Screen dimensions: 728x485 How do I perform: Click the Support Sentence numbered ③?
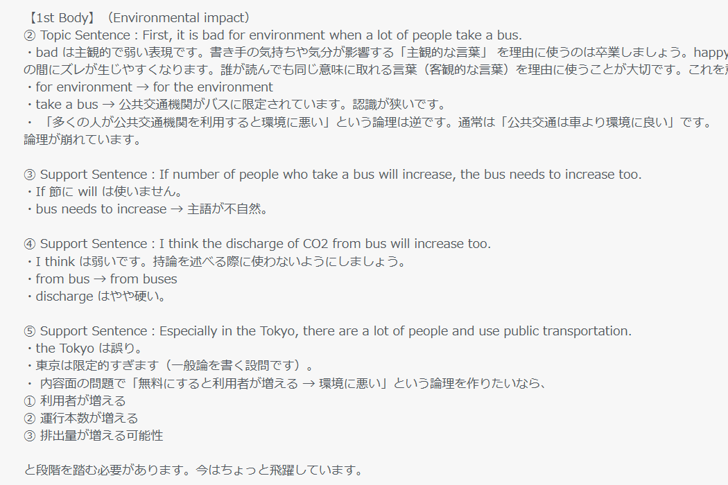[332, 175]
